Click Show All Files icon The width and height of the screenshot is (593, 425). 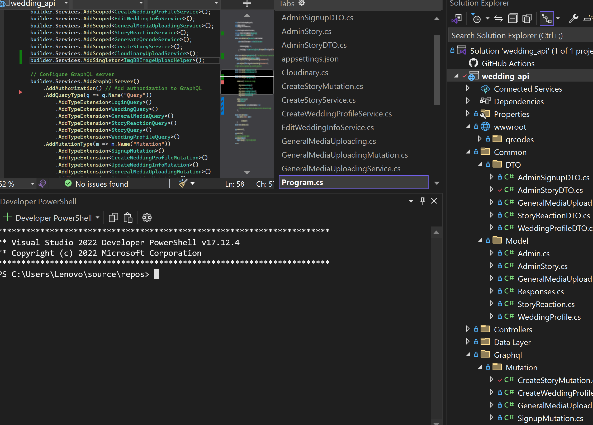527,19
